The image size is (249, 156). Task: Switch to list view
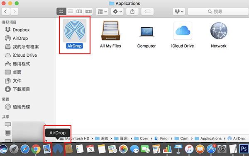click(71, 12)
